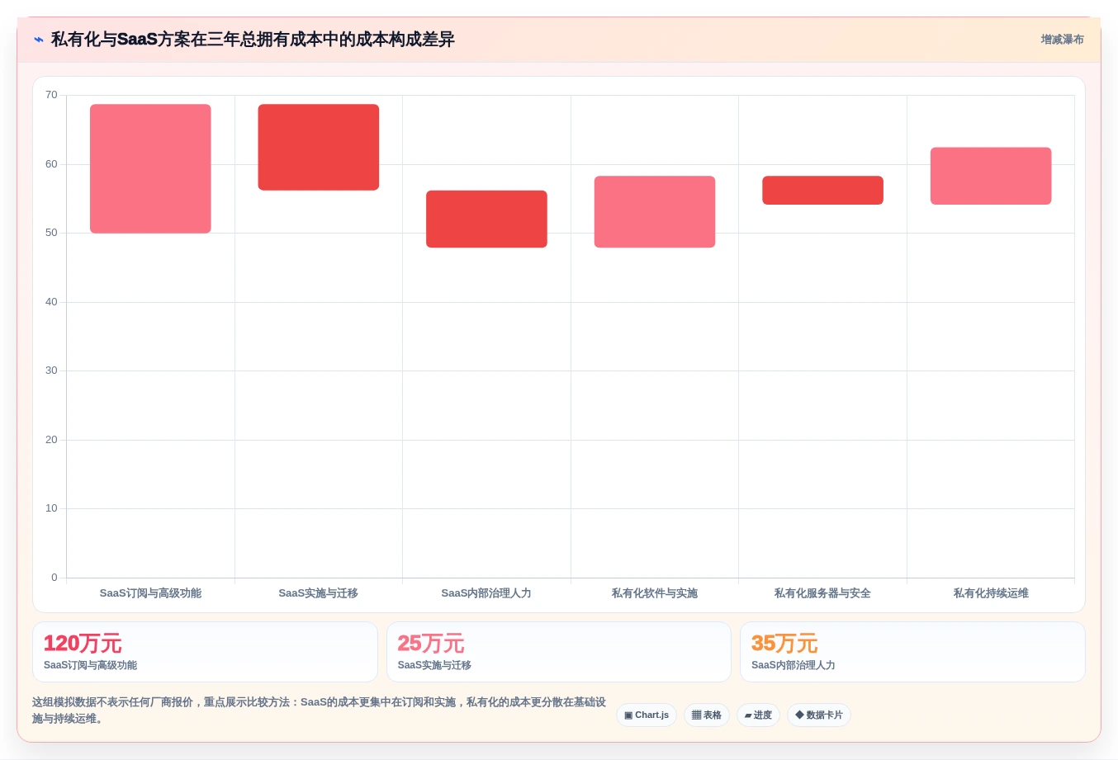Click the SaaS订阅与高级功能 x-axis label

150,593
